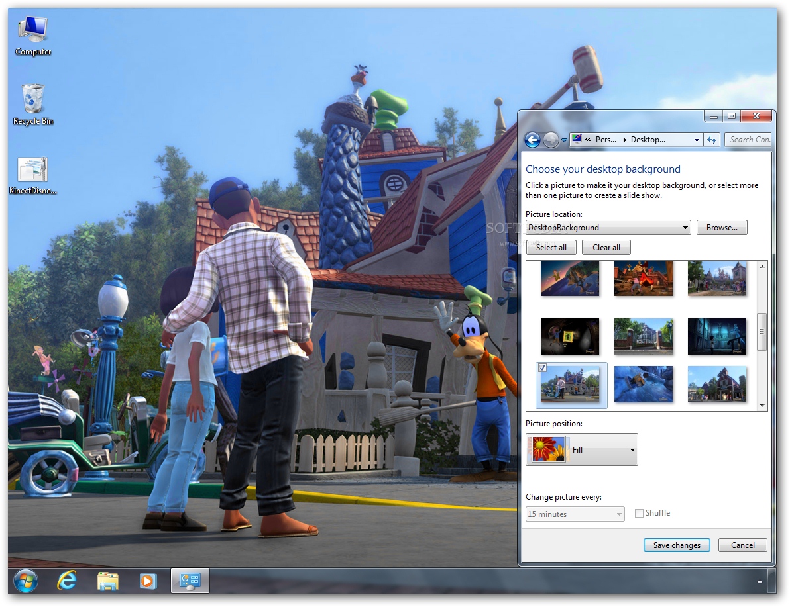
Task: Click the 'Picture location:' label
Action: point(553,214)
